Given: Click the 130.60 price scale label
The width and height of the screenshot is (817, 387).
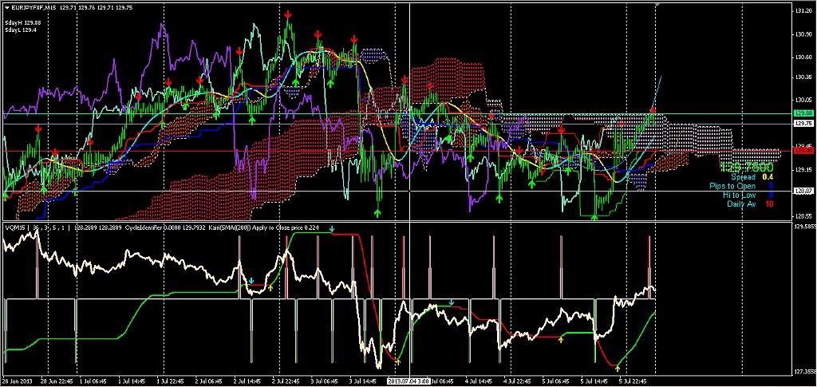Looking at the screenshot, I should point(802,57).
